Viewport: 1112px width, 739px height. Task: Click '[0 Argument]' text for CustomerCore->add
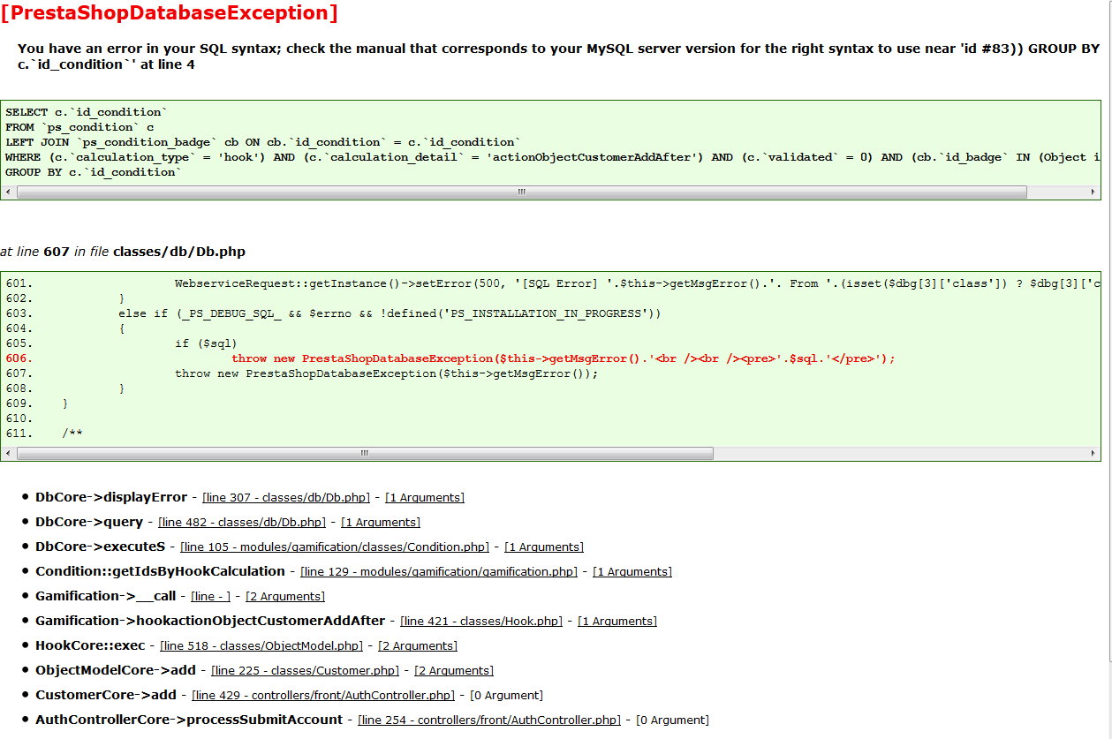506,696
